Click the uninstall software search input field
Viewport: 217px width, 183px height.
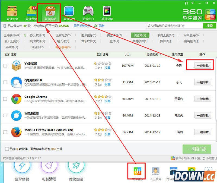click(174, 26)
